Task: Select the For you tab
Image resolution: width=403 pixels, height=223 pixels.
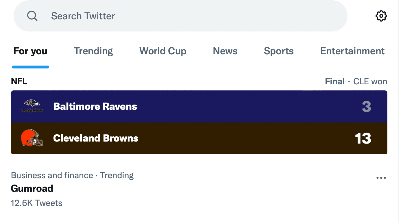Action: [30, 51]
